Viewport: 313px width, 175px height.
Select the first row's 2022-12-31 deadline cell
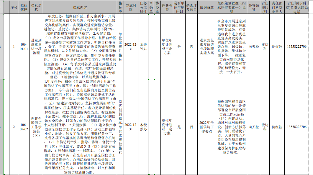pyautogui.click(x=131, y=46)
